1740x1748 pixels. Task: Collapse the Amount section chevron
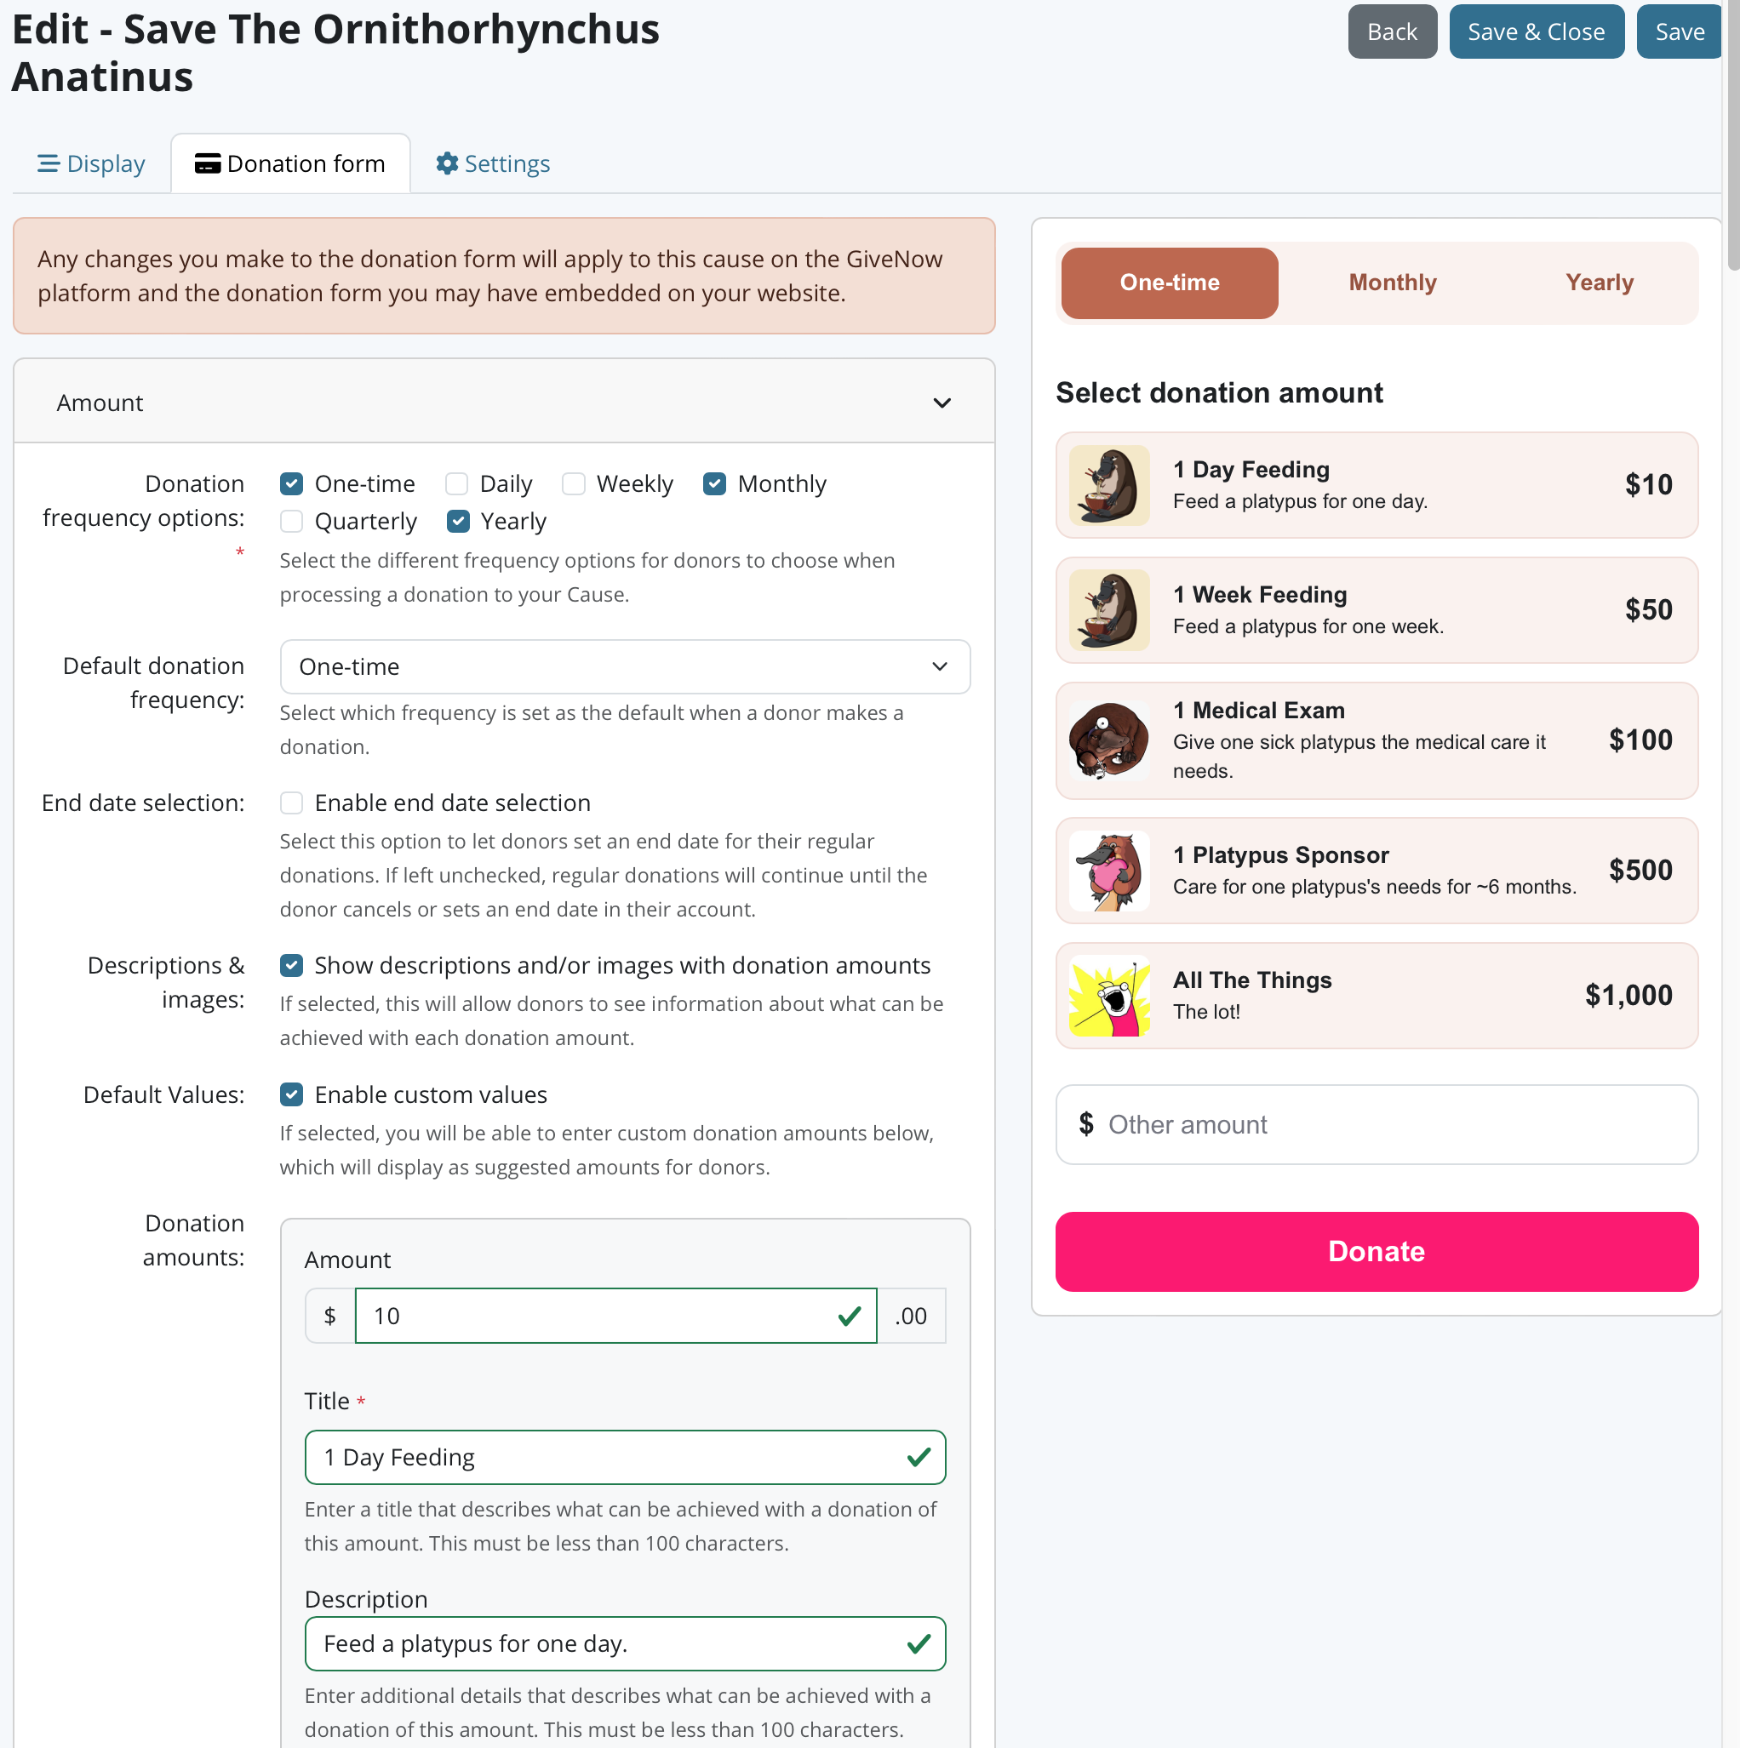(x=942, y=403)
